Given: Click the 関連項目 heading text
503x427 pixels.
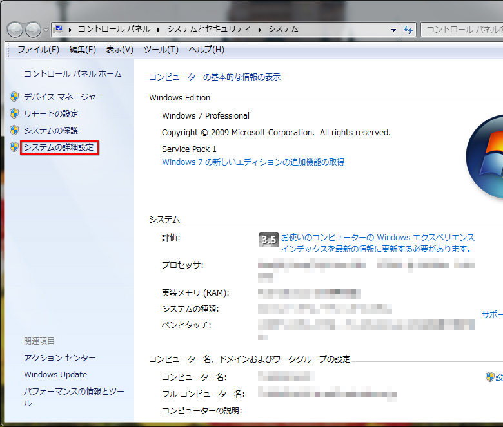Looking at the screenshot, I should pos(39,341).
